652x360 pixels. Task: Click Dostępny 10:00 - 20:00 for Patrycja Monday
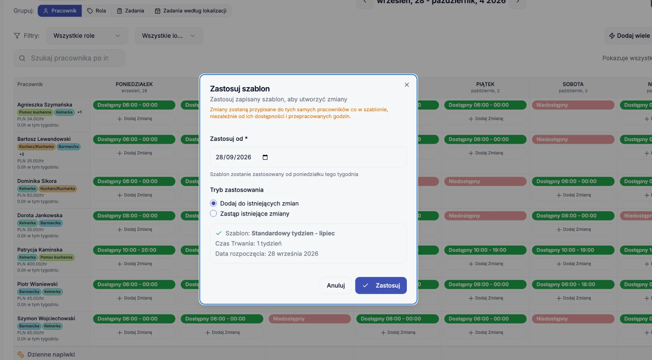tap(134, 250)
